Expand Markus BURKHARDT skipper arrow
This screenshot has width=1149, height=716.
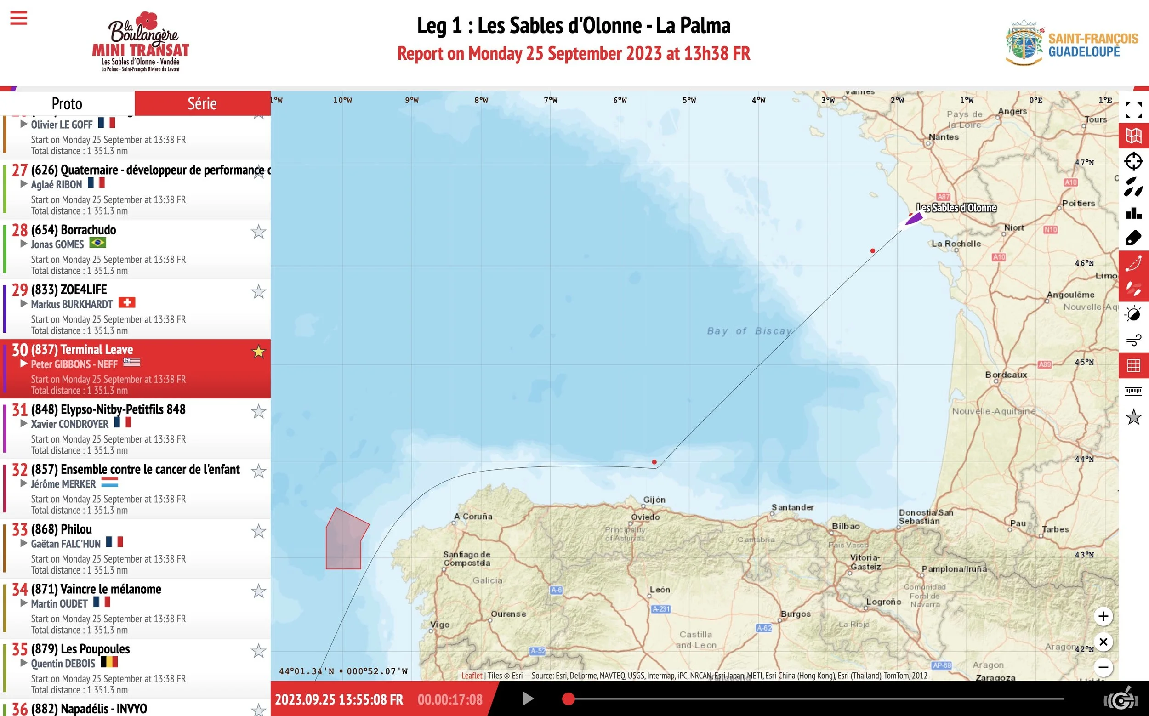tap(24, 304)
